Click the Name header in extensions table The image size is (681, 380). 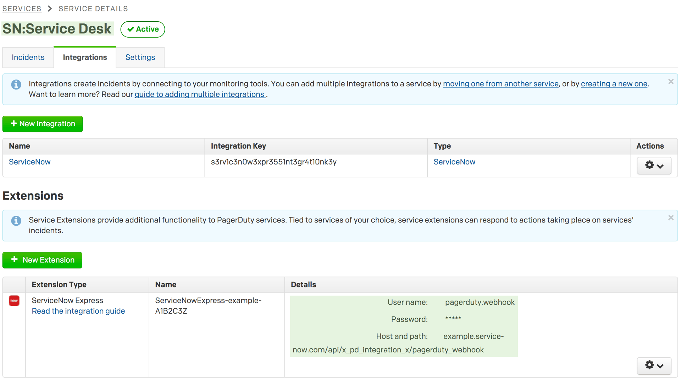click(166, 285)
